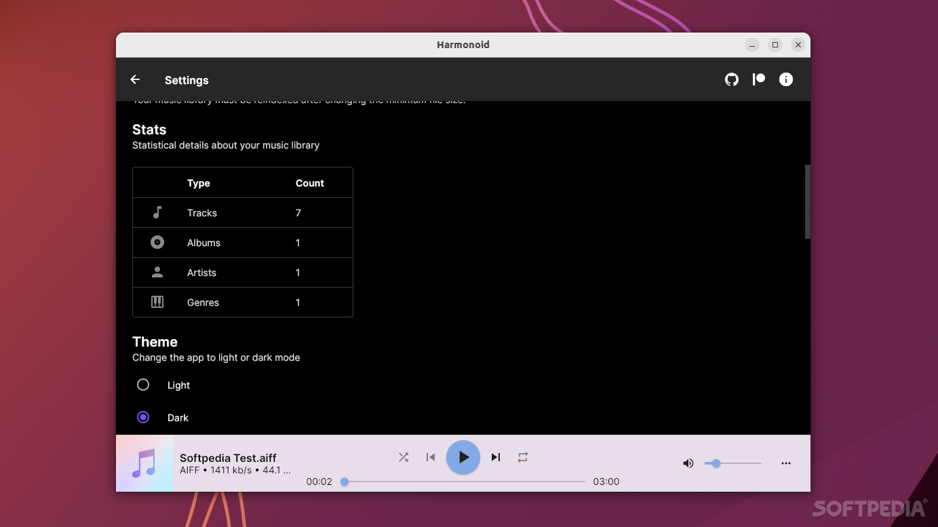Screen dimensions: 938x527
Task: Adjust the volume slider
Action: 733,463
